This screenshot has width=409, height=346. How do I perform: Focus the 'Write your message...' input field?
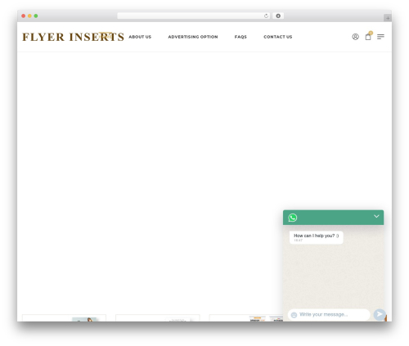(x=329, y=315)
